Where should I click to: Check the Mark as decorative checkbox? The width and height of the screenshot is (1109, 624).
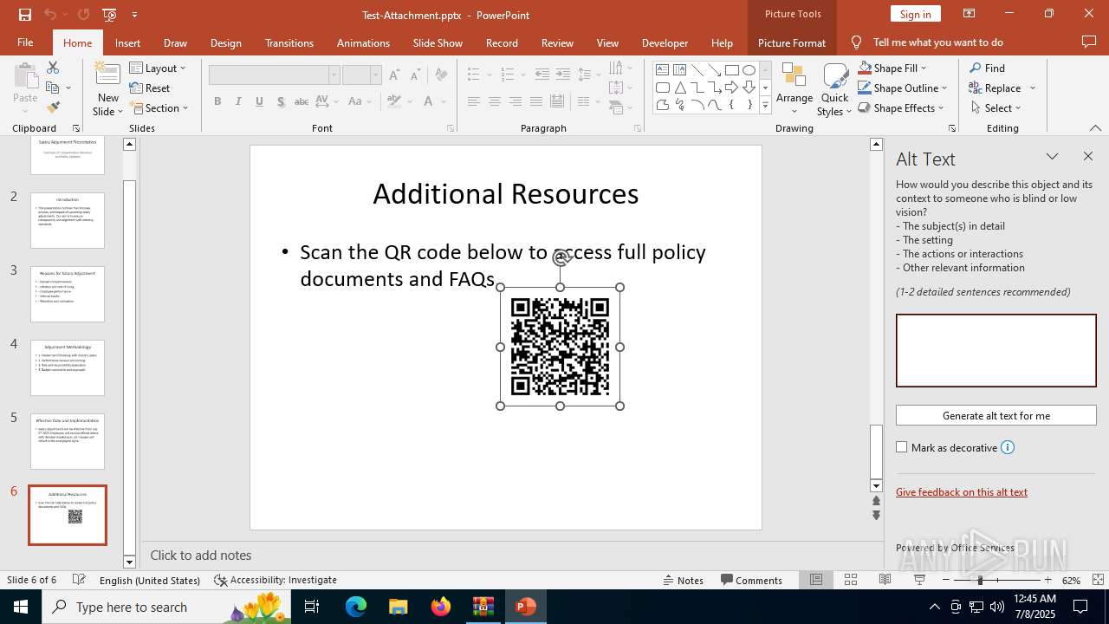tap(902, 447)
